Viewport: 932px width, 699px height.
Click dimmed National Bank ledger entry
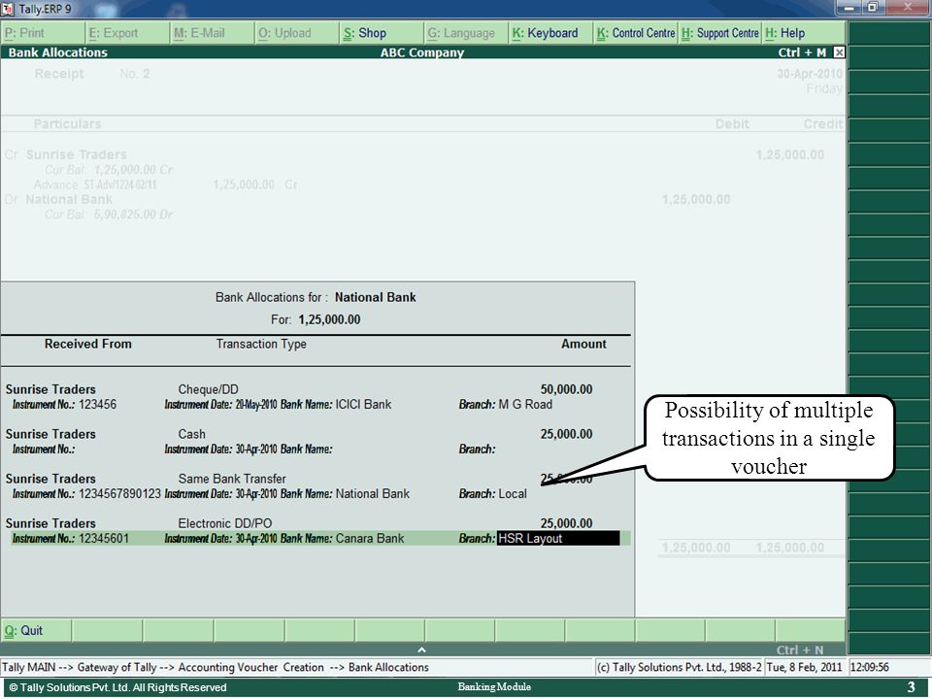(x=69, y=200)
